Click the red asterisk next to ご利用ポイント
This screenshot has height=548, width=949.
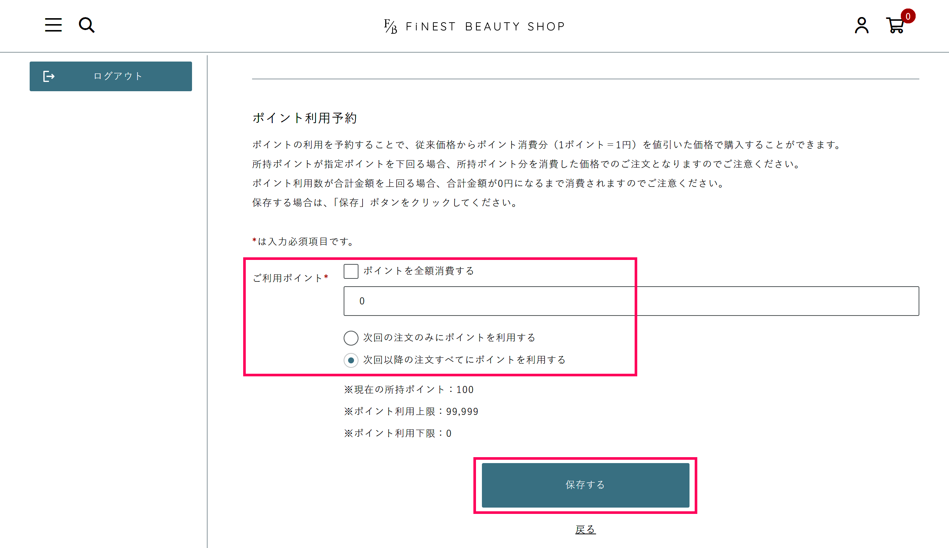(x=326, y=277)
